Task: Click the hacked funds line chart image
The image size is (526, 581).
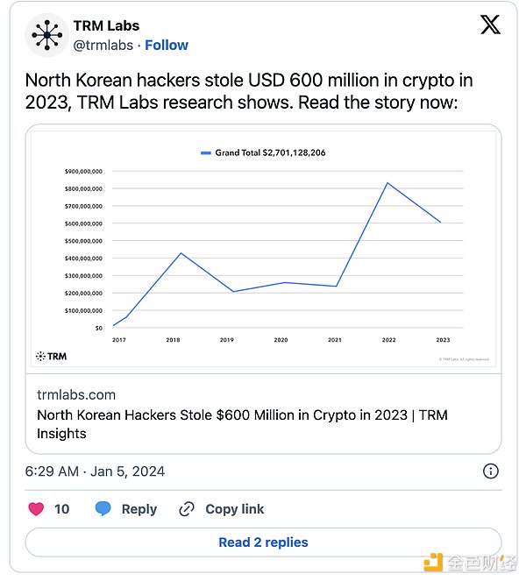Action: point(263,254)
